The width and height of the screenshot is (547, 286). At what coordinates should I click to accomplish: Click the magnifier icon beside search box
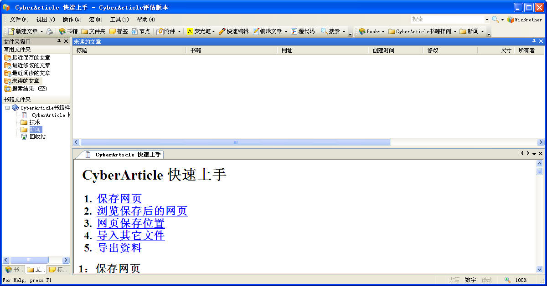(x=495, y=20)
